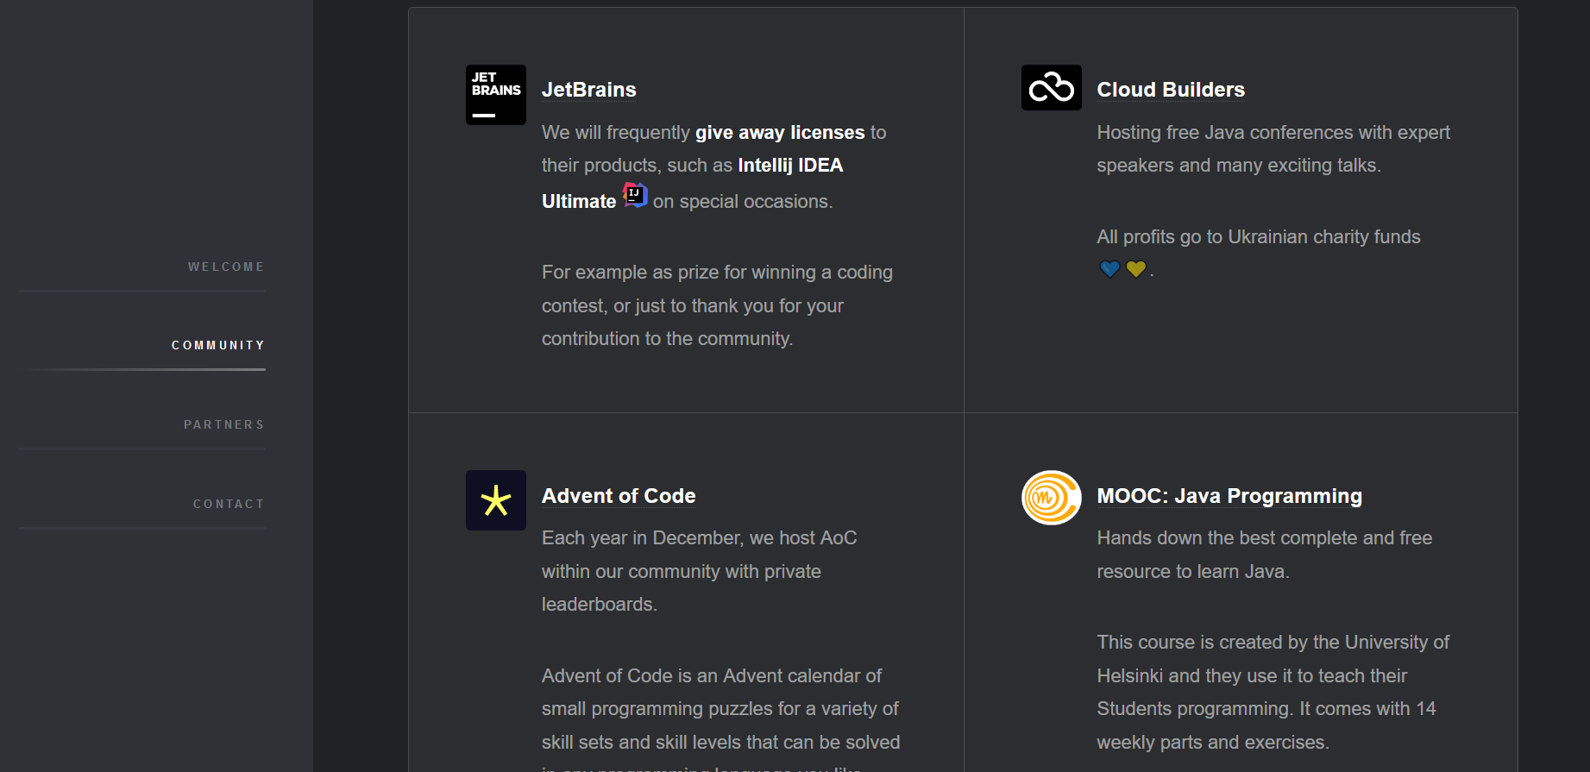Screen dimensions: 1590x772
Task: Click the JetBrains logo icon
Action: [x=496, y=95]
